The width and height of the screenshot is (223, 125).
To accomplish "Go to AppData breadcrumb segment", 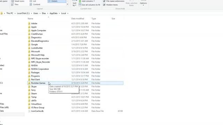I will coord(53,13).
